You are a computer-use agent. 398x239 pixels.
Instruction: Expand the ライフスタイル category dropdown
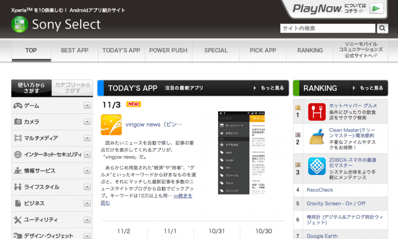[87, 187]
